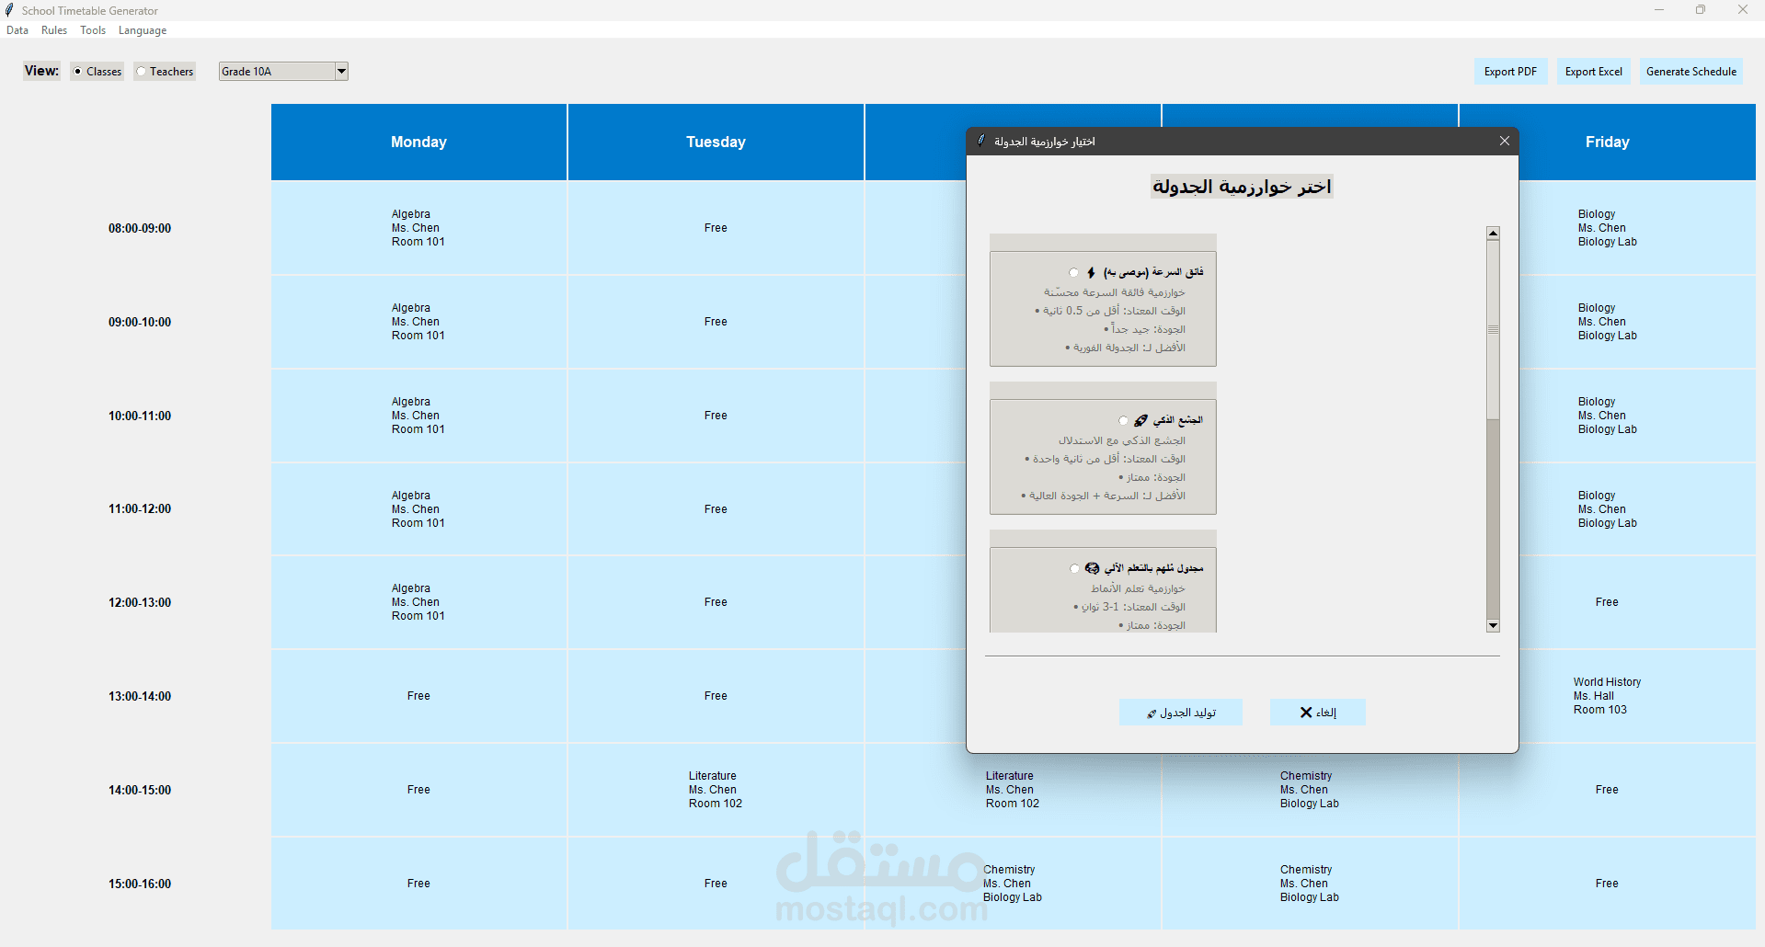1765x947 pixels.
Task: Open the Language menu
Action: (x=142, y=29)
